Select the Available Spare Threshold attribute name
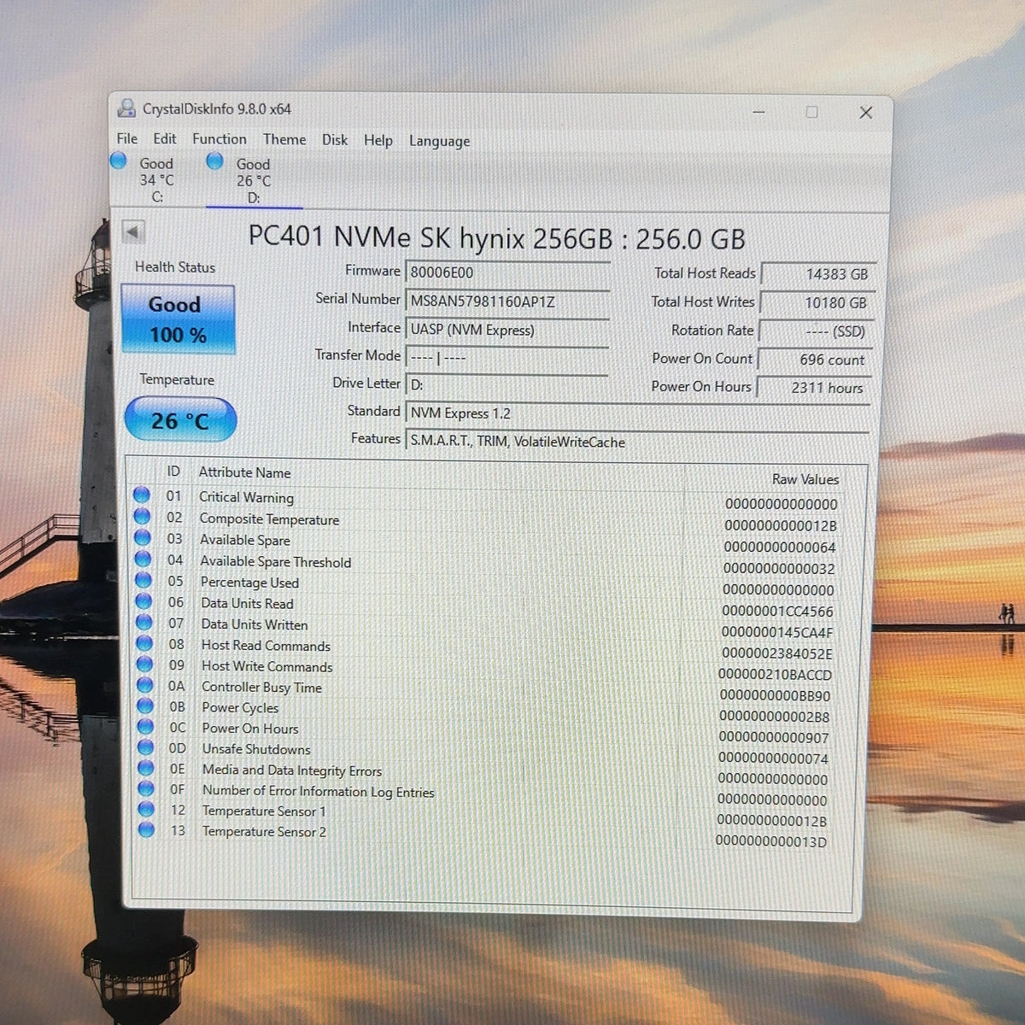1025x1025 pixels. coord(275,562)
